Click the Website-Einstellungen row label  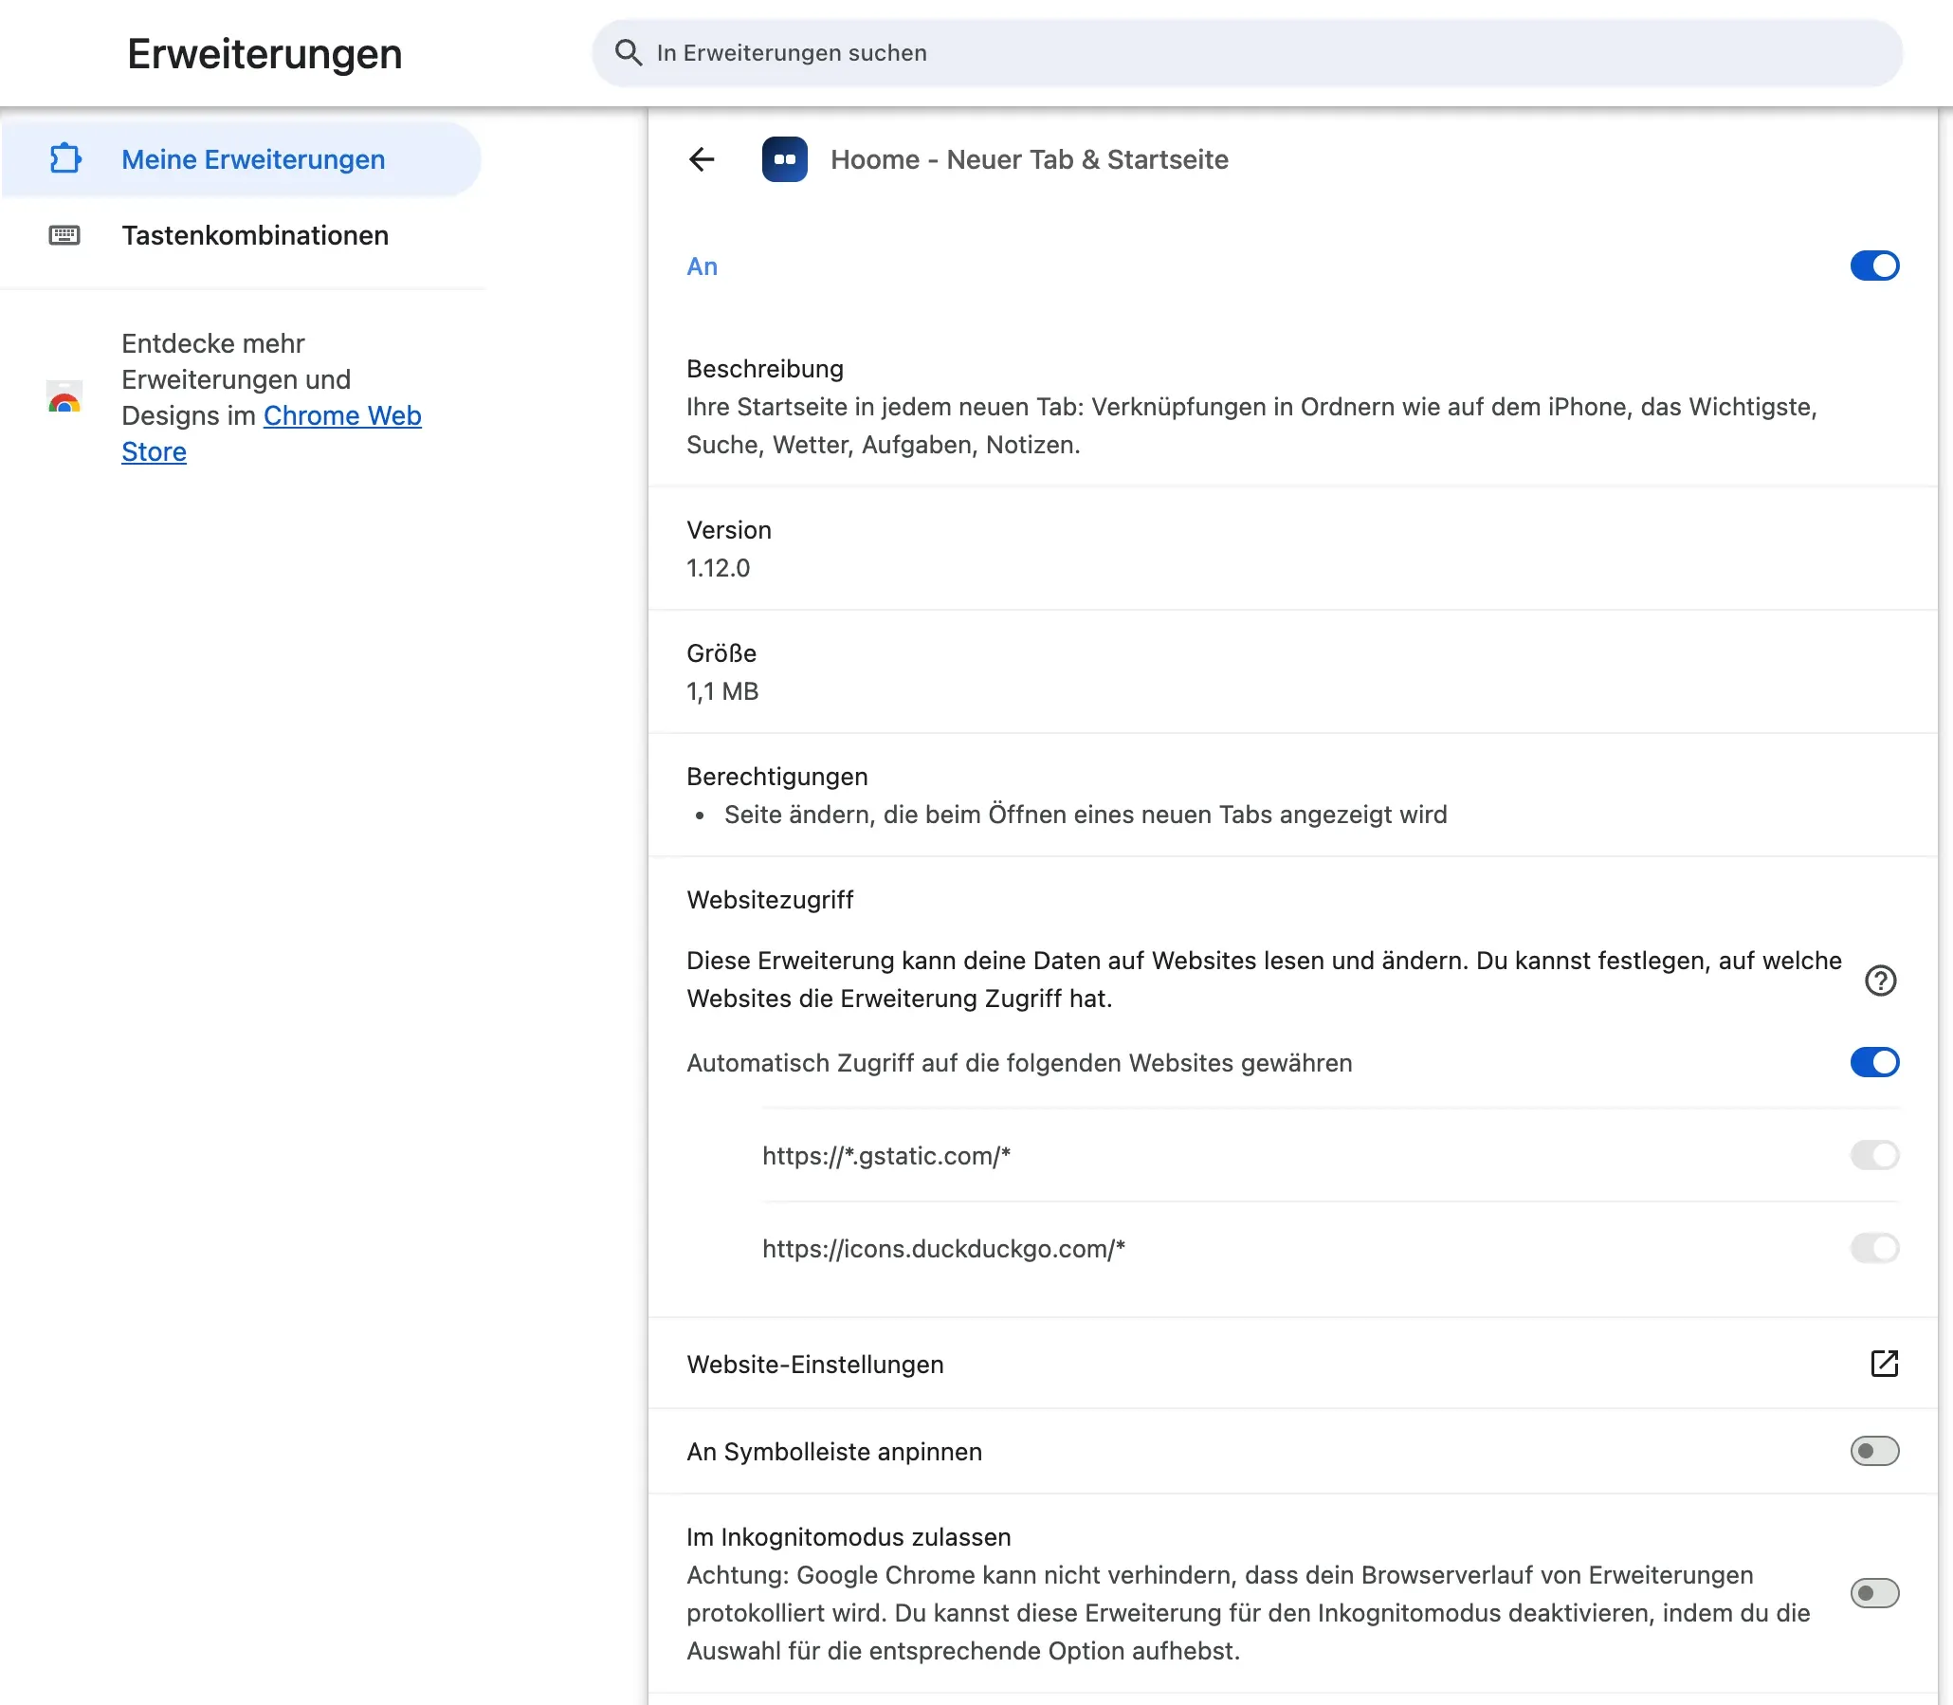tap(815, 1365)
